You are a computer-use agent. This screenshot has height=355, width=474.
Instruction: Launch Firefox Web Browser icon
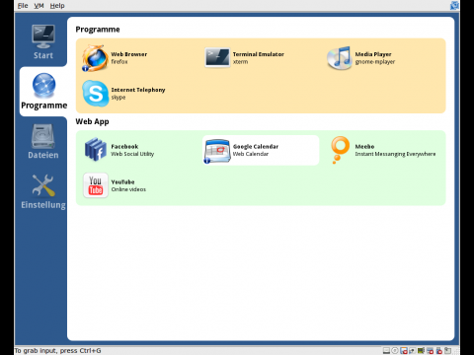[x=95, y=58]
